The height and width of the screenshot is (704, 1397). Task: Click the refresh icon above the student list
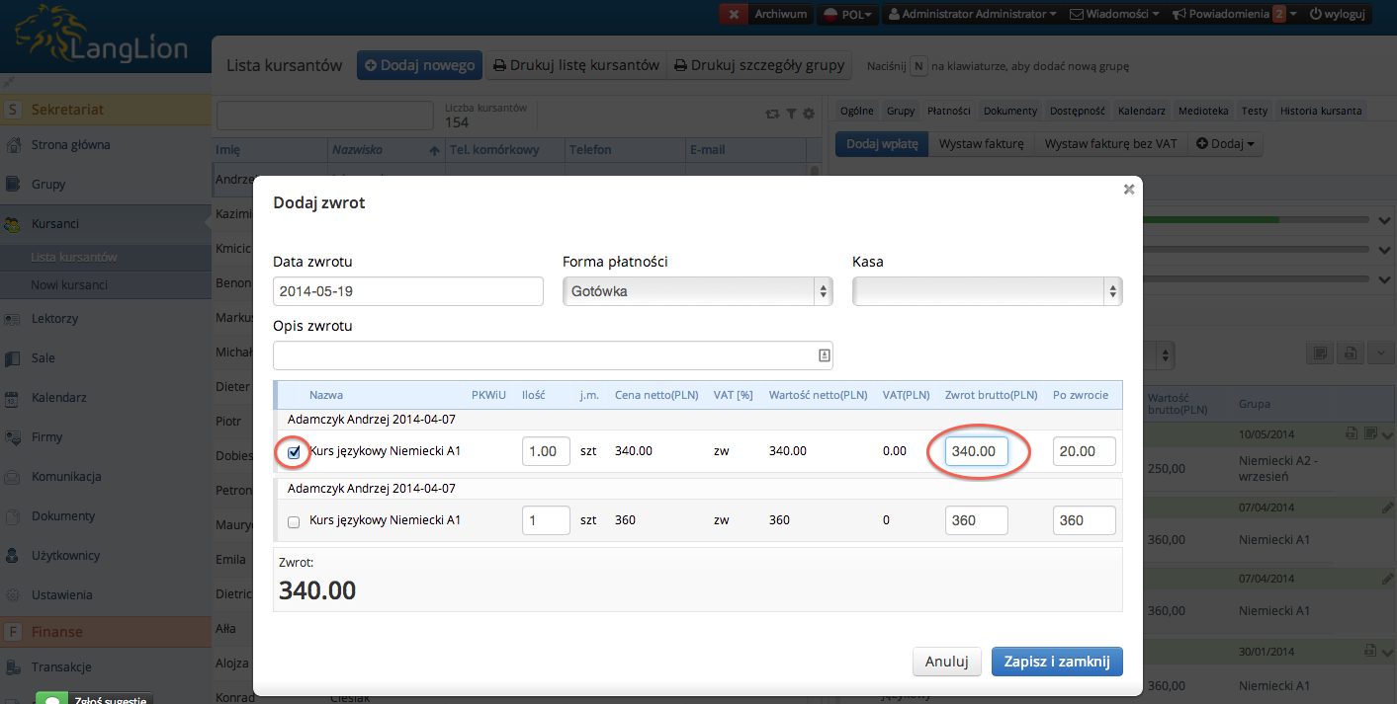773,115
